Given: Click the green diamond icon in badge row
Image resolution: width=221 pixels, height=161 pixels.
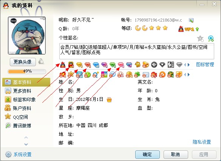Looking at the screenshot, I should pyautogui.click(x=113, y=65).
